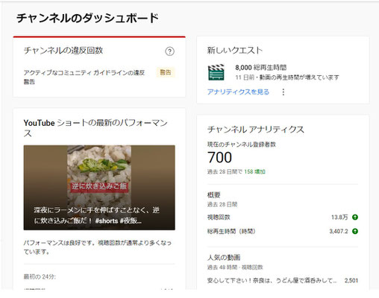Click 人気の動画 section heading
Image resolution: width=379 pixels, height=298 pixels.
click(x=224, y=258)
